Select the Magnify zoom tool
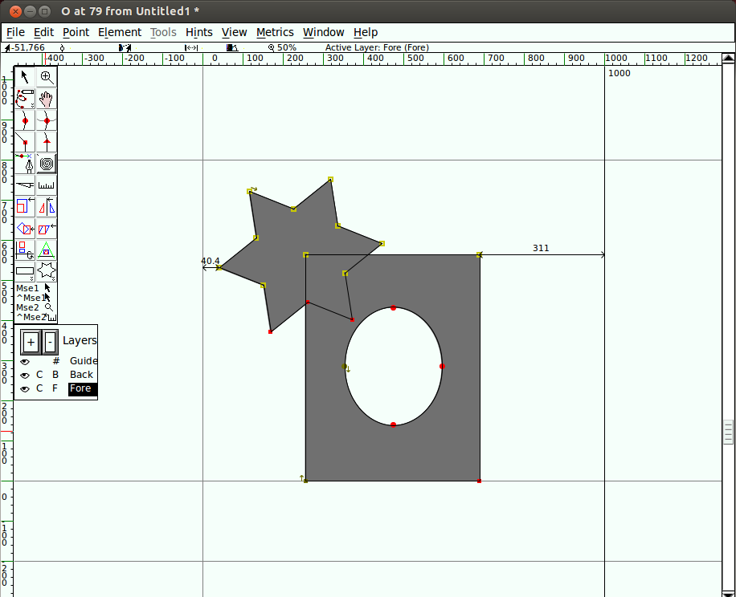The height and width of the screenshot is (597, 736). (x=47, y=77)
